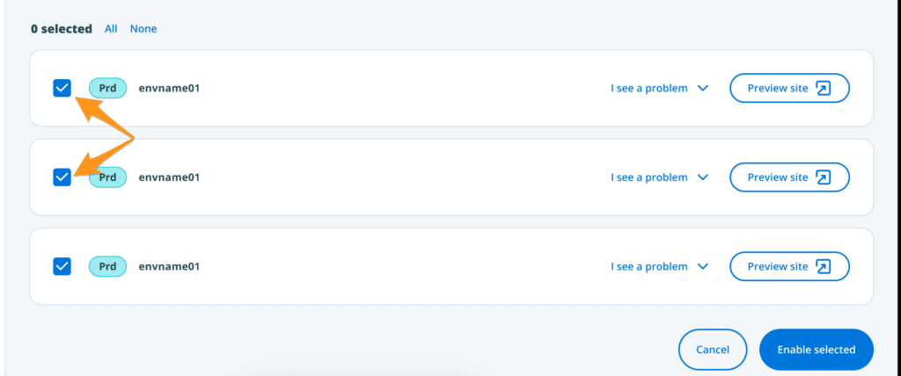Click the Prd badge in the second row
This screenshot has height=376, width=901.
tap(109, 177)
